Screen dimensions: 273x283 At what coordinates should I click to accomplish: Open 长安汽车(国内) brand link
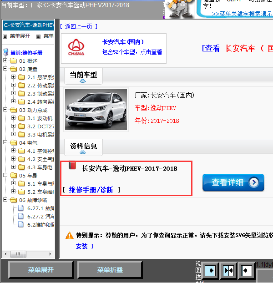tap(123, 42)
